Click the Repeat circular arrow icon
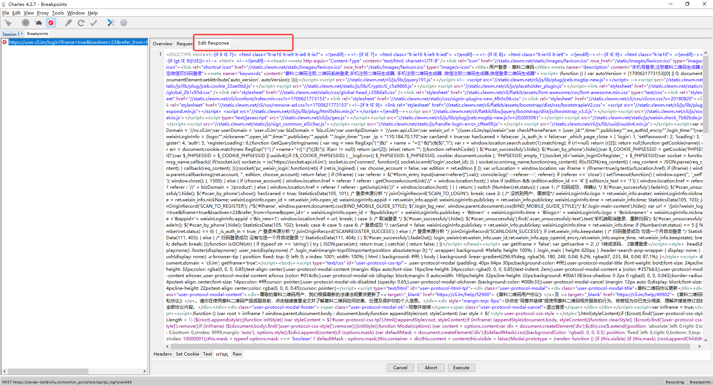 tap(81, 23)
